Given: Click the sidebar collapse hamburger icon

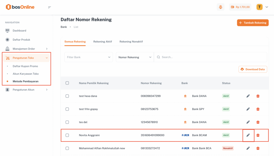Looking at the screenshot, I should (50, 7).
